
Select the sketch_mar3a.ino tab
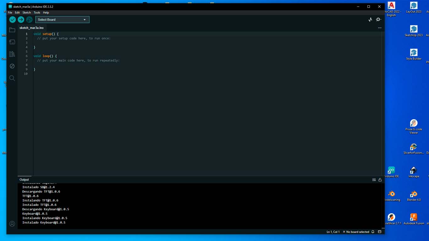(31, 28)
